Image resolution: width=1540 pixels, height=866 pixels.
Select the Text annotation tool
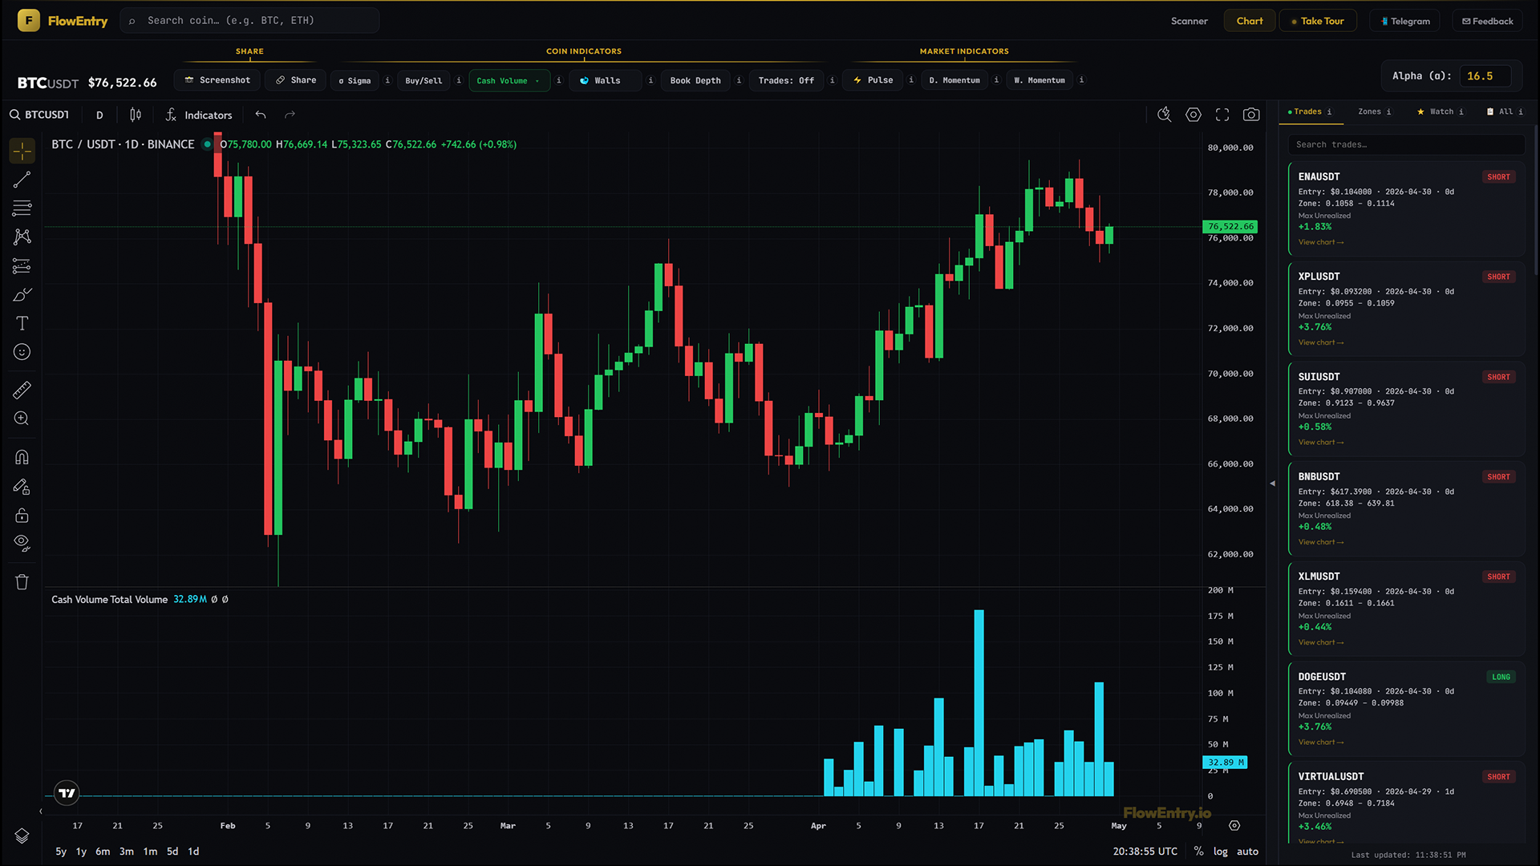click(22, 323)
